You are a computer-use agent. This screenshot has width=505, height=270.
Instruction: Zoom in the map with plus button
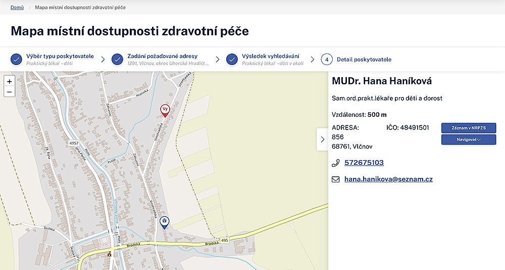(9, 81)
